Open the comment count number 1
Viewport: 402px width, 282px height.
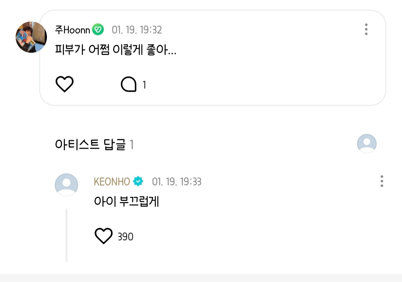(x=144, y=85)
